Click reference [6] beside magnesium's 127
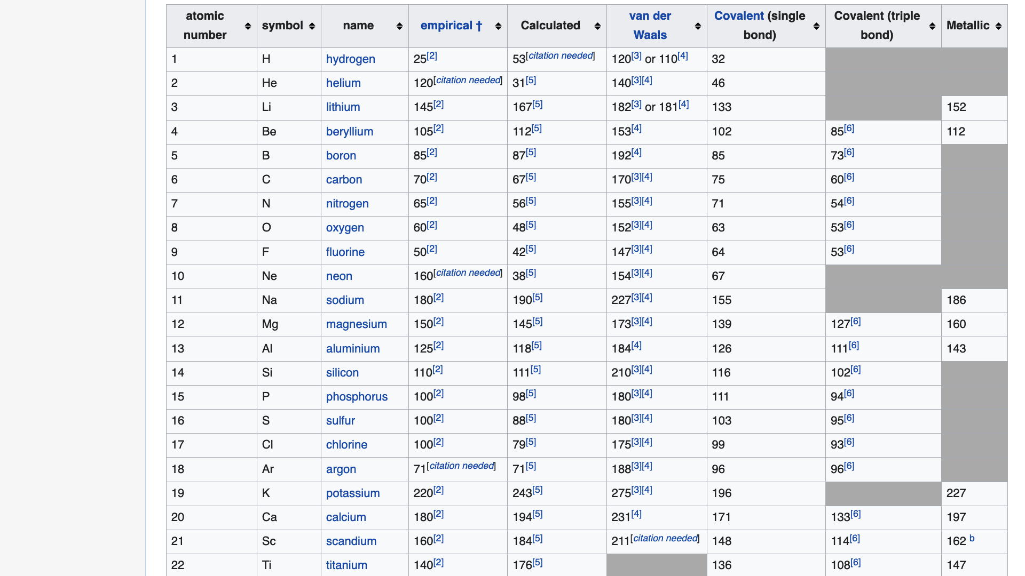The width and height of the screenshot is (1025, 576). tap(855, 321)
